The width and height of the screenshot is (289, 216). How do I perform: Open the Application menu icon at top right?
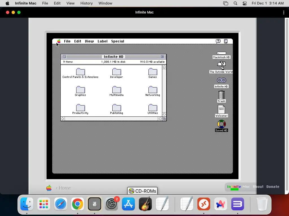point(226,41)
